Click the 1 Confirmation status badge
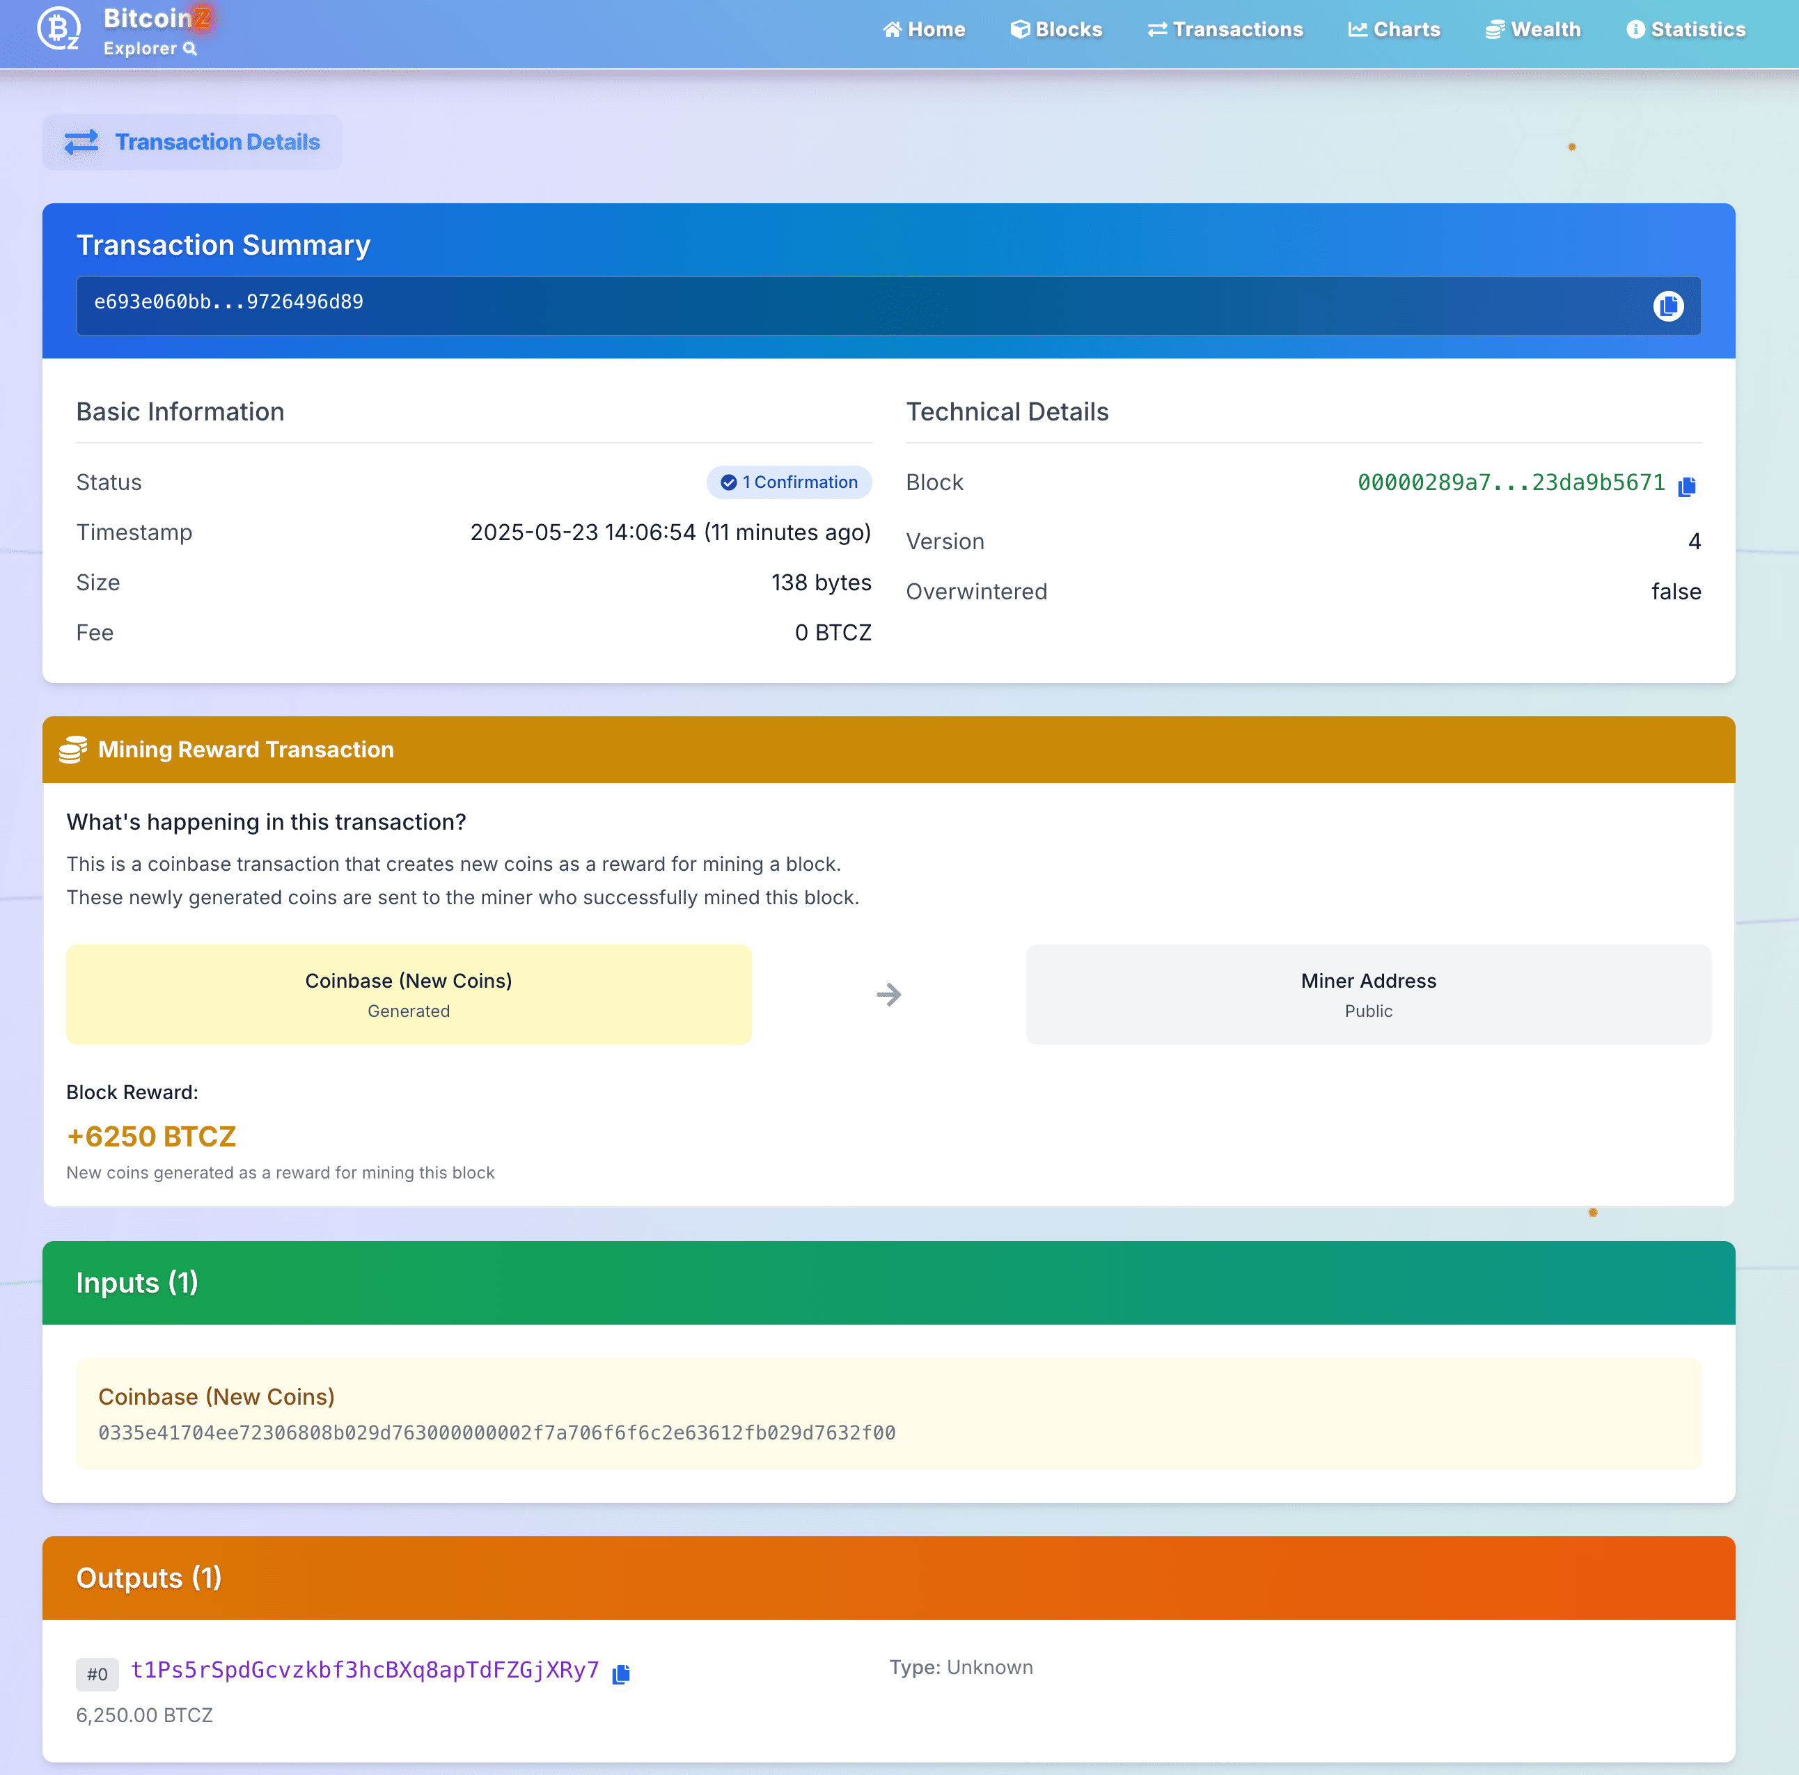 (x=789, y=482)
